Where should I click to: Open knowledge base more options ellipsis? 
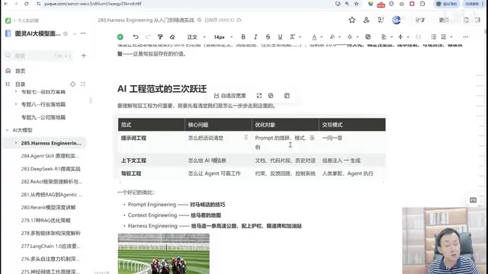click(83, 33)
